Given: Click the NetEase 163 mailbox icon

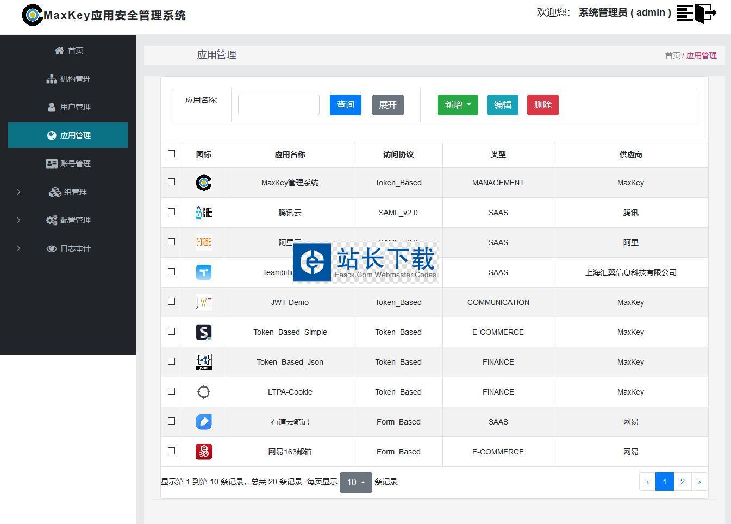Looking at the screenshot, I should tap(203, 452).
